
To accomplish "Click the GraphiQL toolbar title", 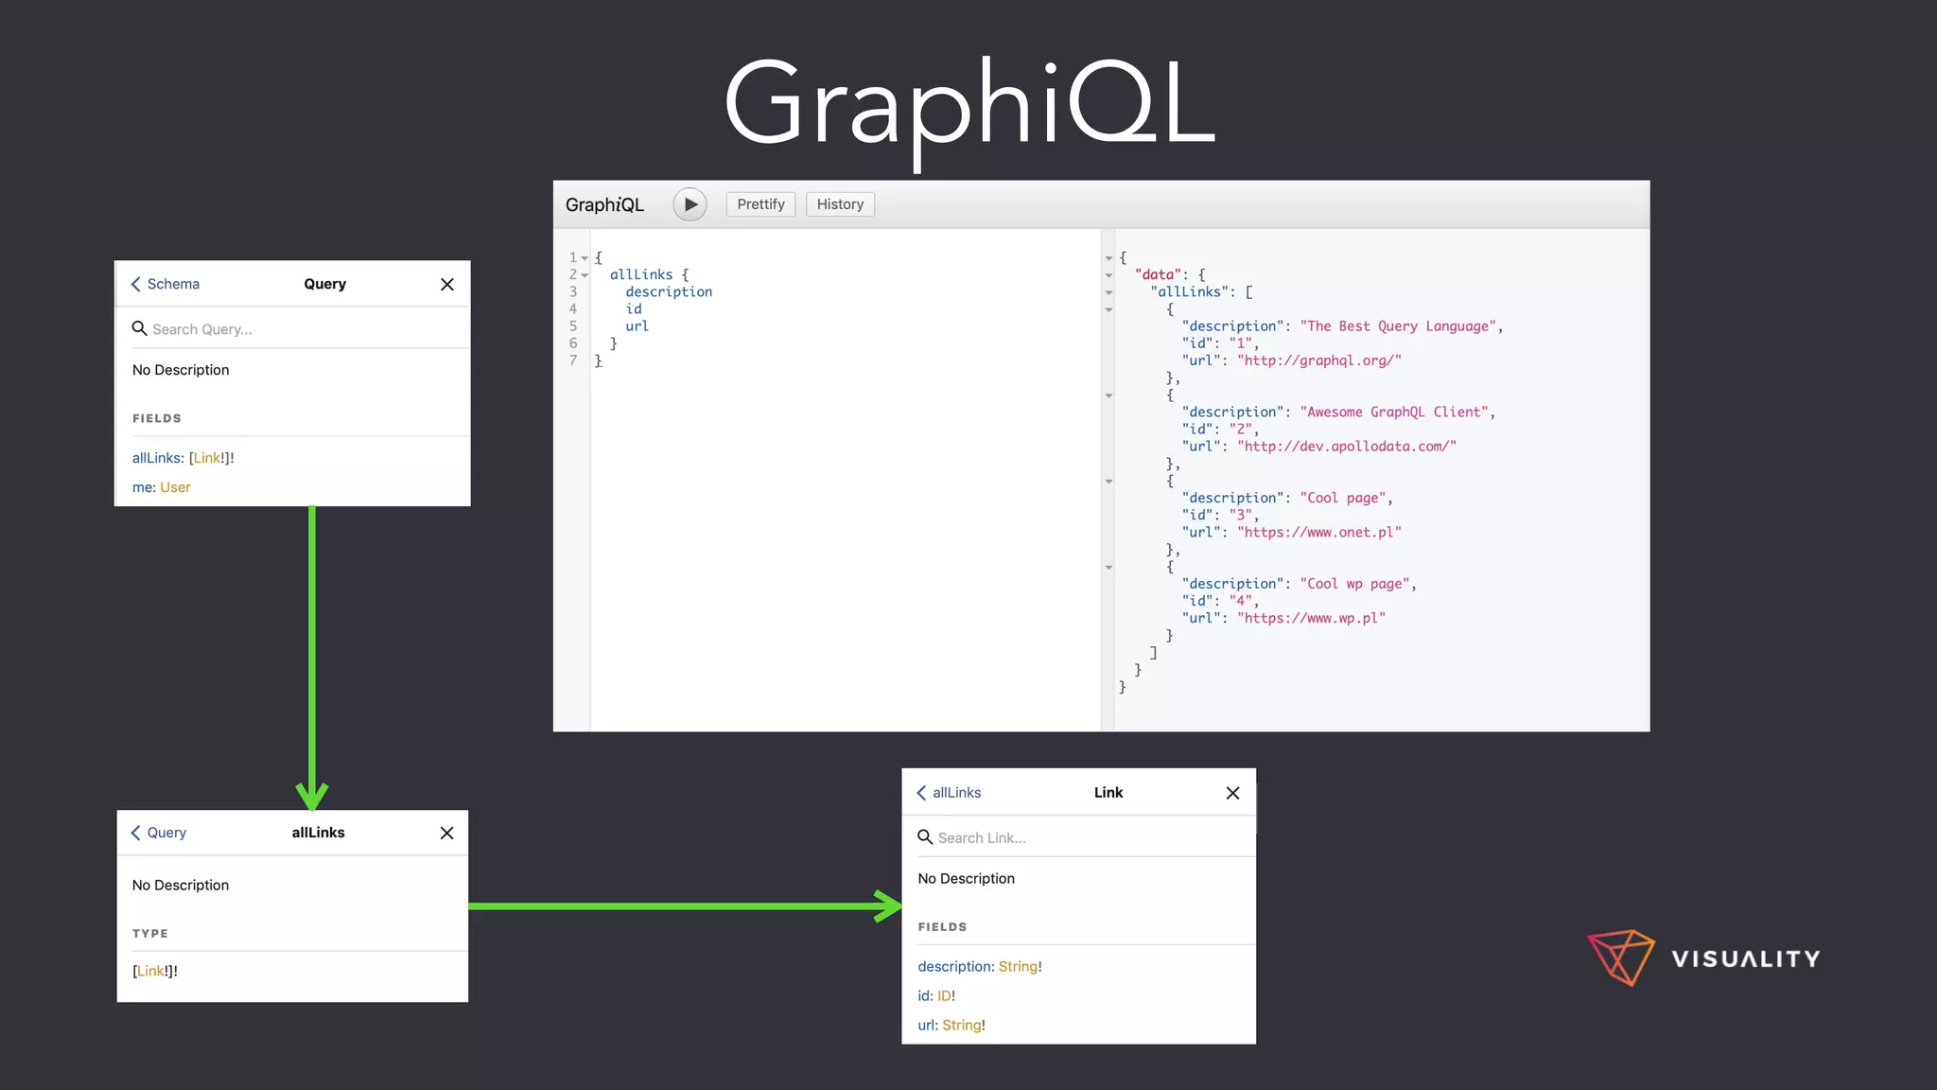I will [604, 204].
